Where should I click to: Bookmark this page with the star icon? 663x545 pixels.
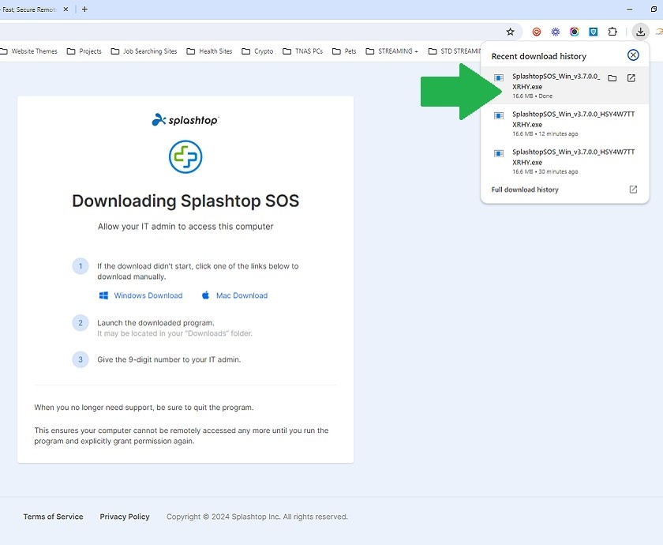(x=511, y=32)
